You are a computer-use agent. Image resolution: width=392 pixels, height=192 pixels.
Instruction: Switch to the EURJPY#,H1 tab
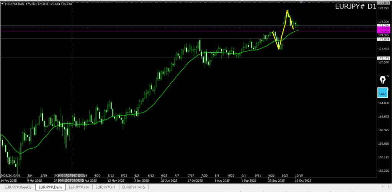(x=106, y=187)
